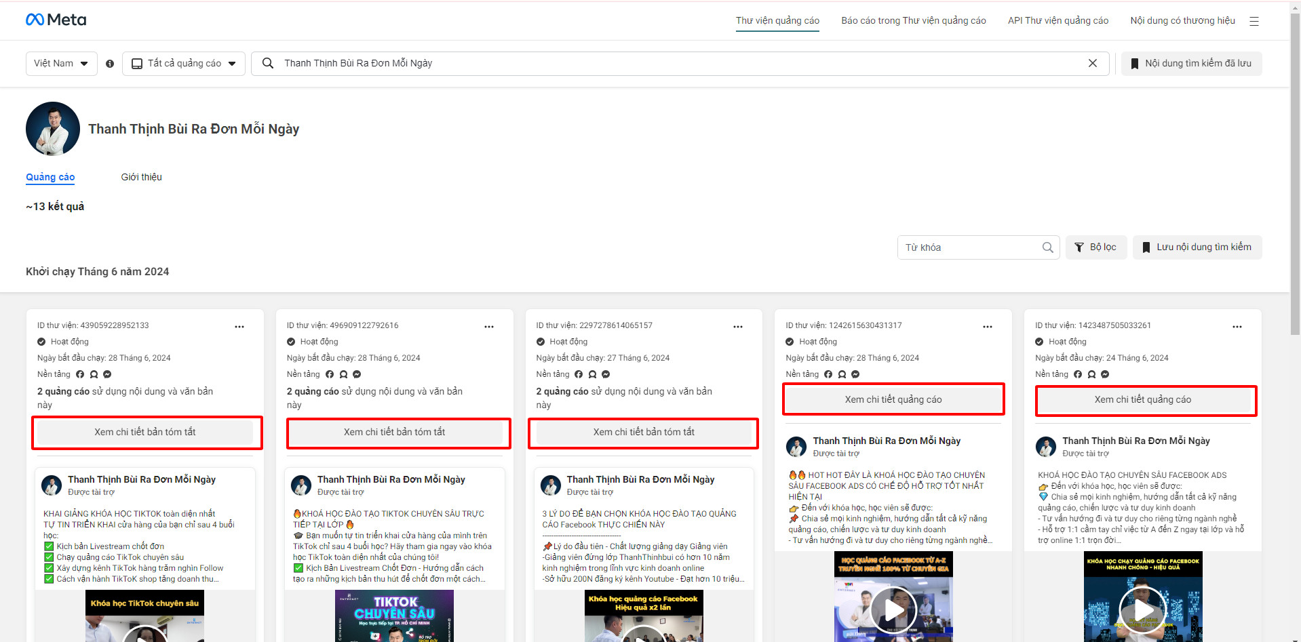Click 'Ngày bắt đầu chạy: 24 Tháng 6, 2024'
The image size is (1301, 642).
(1102, 358)
